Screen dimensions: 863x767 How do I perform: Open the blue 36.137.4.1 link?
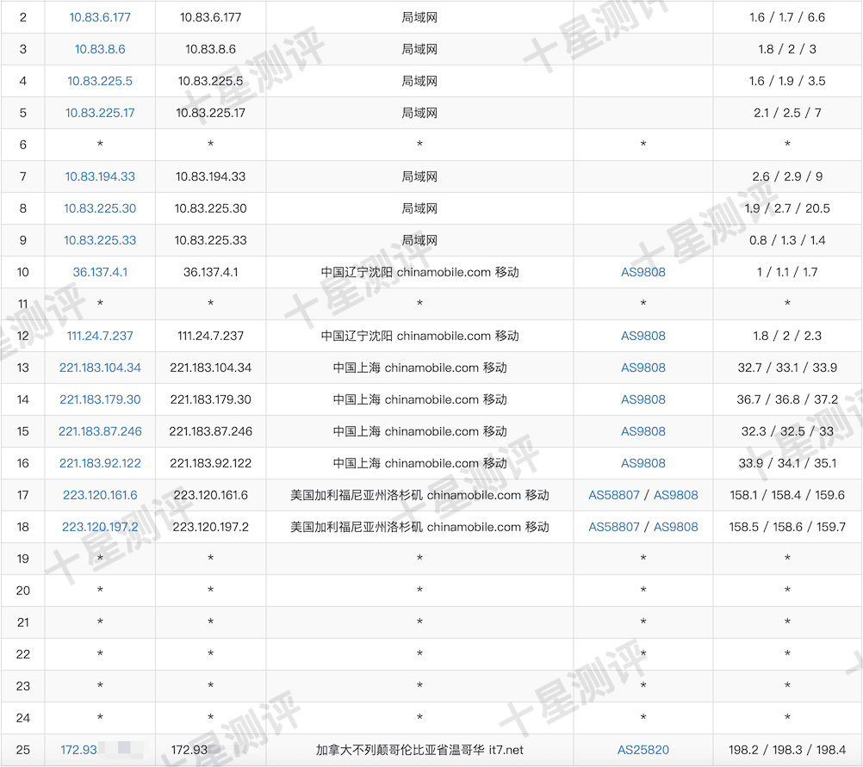tap(100, 272)
